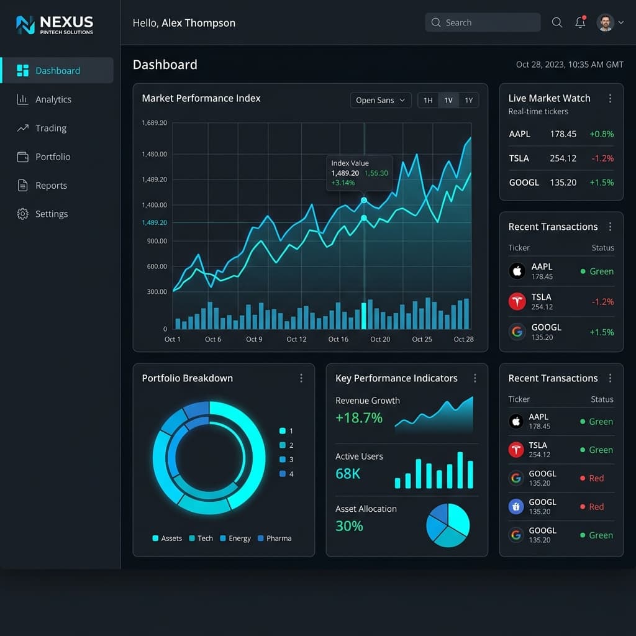This screenshot has width=636, height=636.
Task: Open the upper Recent Transactions options menu
Action: click(x=610, y=227)
